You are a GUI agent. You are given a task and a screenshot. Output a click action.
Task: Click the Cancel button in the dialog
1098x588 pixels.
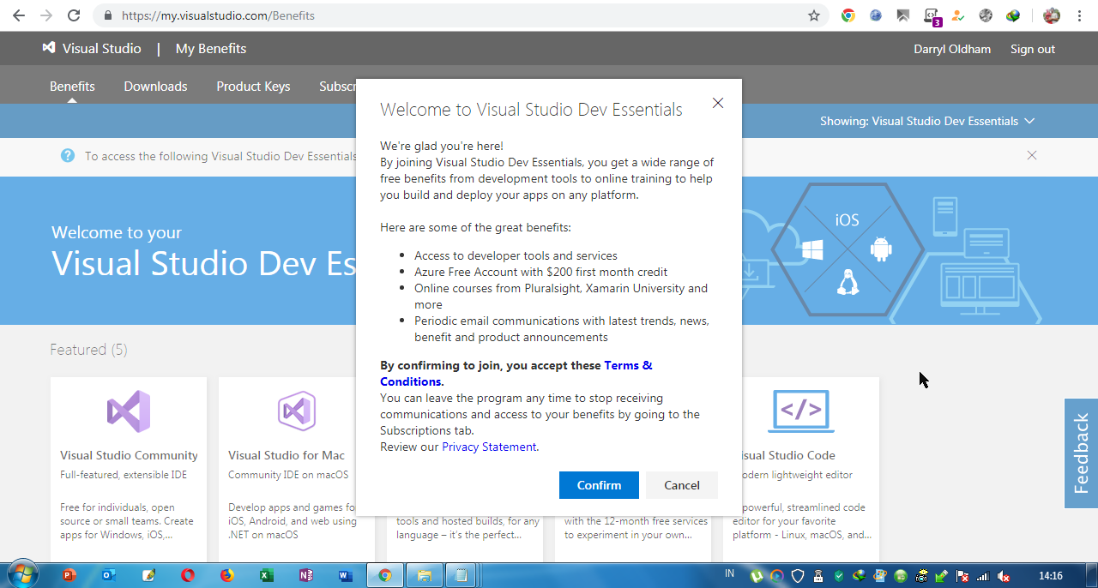click(682, 485)
